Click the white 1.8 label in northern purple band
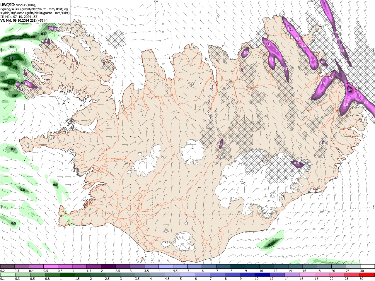Image resolution: width=375 pixels, height=281 pixels. [x=268, y=44]
